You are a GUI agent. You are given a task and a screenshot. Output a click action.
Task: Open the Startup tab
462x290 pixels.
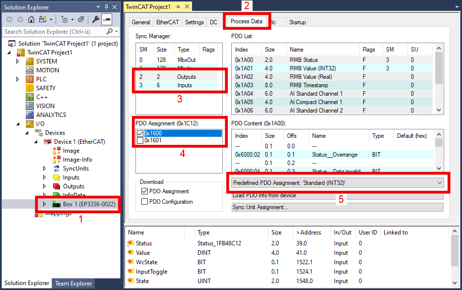[x=297, y=22]
